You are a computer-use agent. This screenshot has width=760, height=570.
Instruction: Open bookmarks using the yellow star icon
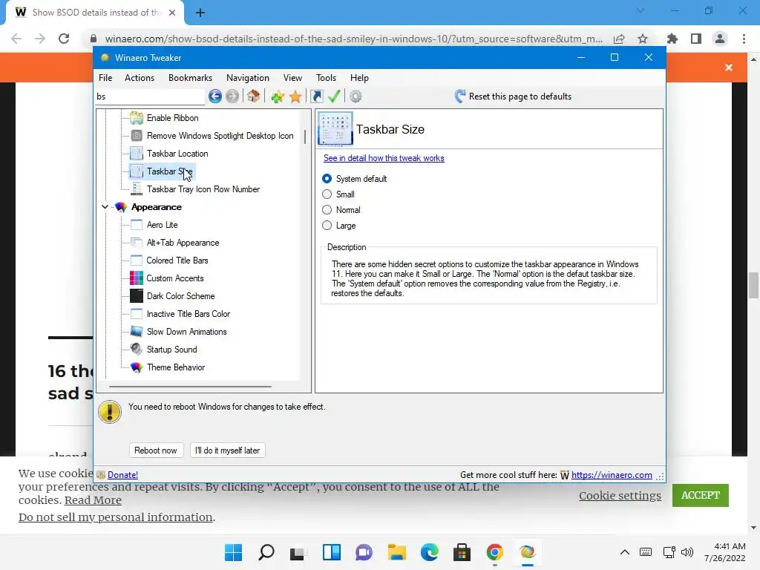click(x=295, y=96)
